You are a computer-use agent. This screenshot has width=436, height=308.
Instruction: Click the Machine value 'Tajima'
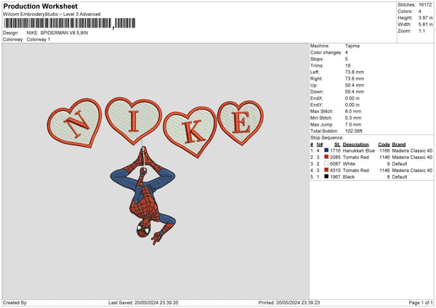(x=352, y=46)
